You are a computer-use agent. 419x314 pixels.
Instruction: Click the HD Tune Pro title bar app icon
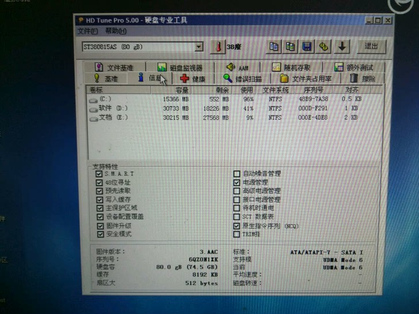[x=81, y=20]
